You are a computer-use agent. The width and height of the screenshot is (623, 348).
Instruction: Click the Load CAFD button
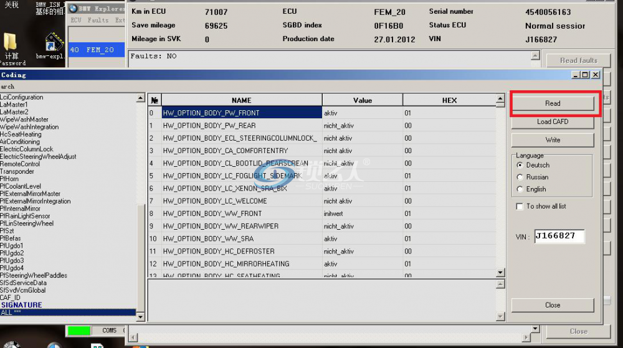(x=553, y=122)
